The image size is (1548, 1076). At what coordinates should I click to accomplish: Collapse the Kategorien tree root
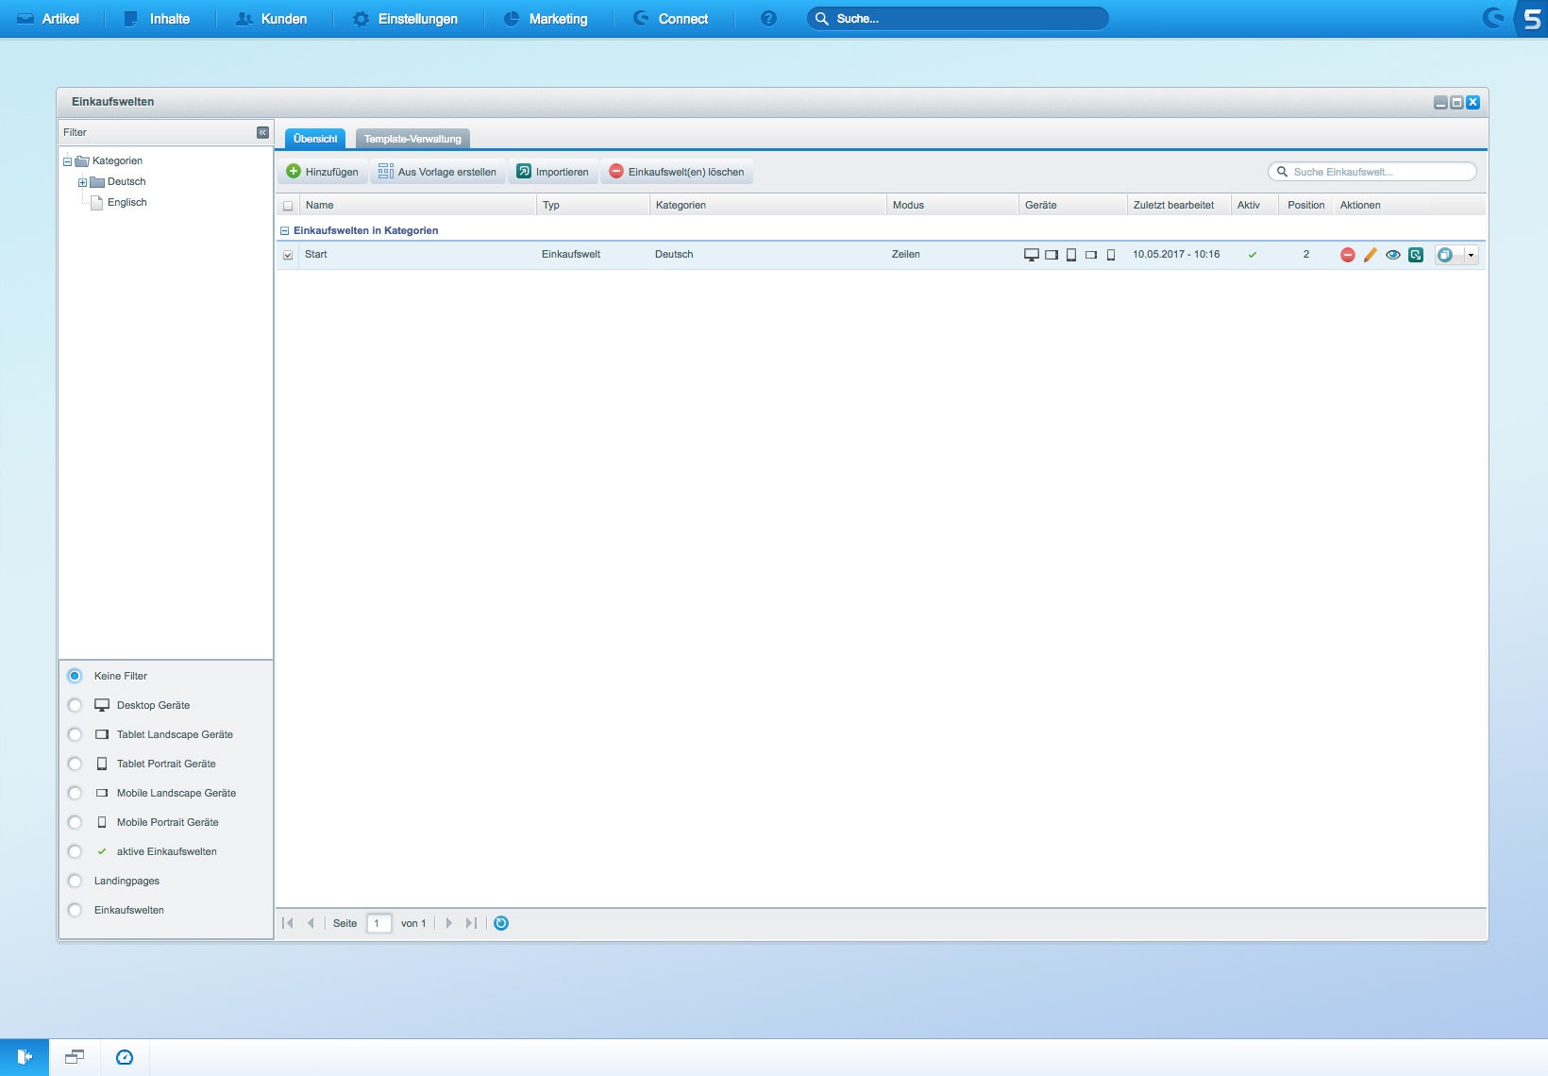point(67,161)
